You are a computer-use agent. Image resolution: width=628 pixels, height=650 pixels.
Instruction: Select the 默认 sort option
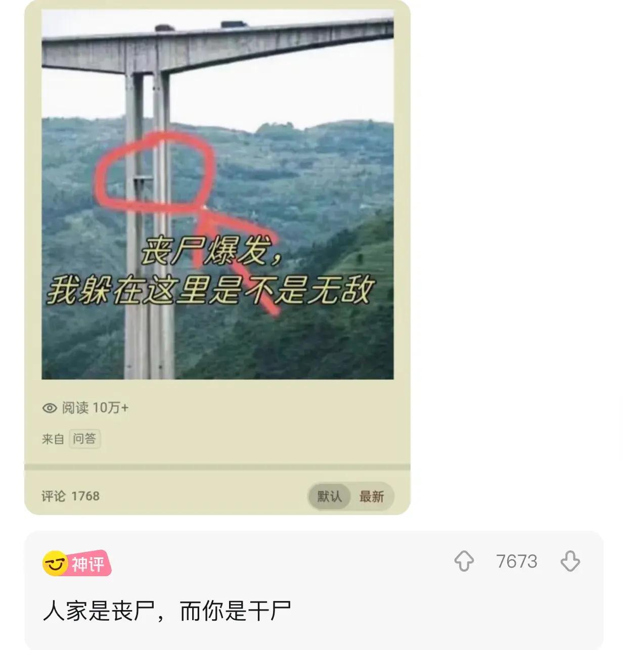click(329, 496)
